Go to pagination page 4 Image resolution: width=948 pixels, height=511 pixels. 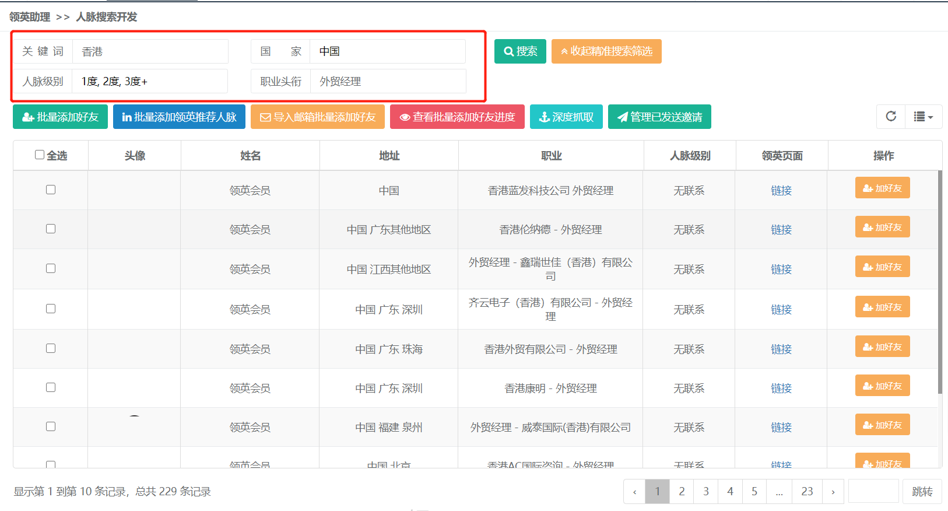730,491
